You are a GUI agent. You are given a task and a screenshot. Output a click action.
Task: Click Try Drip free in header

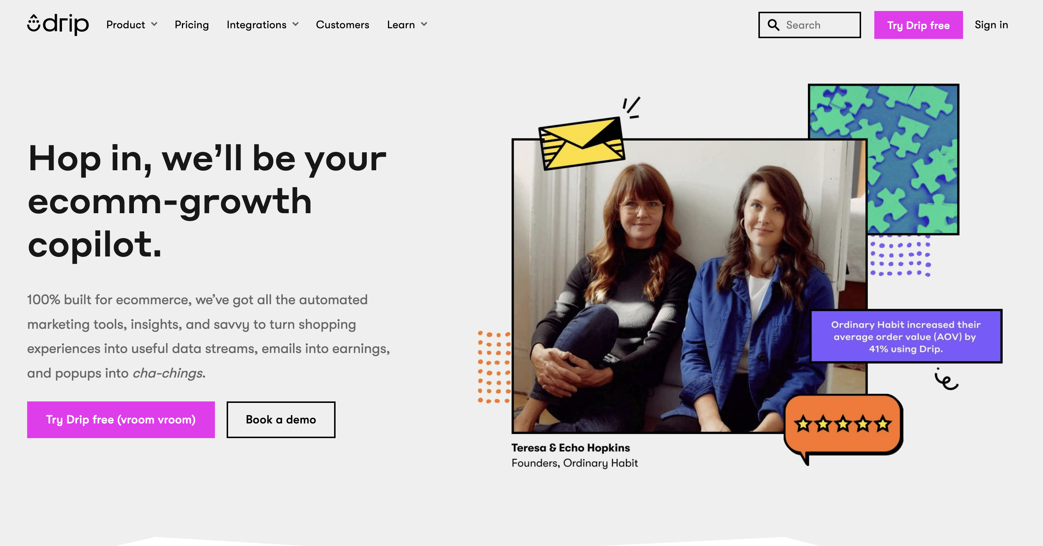918,25
